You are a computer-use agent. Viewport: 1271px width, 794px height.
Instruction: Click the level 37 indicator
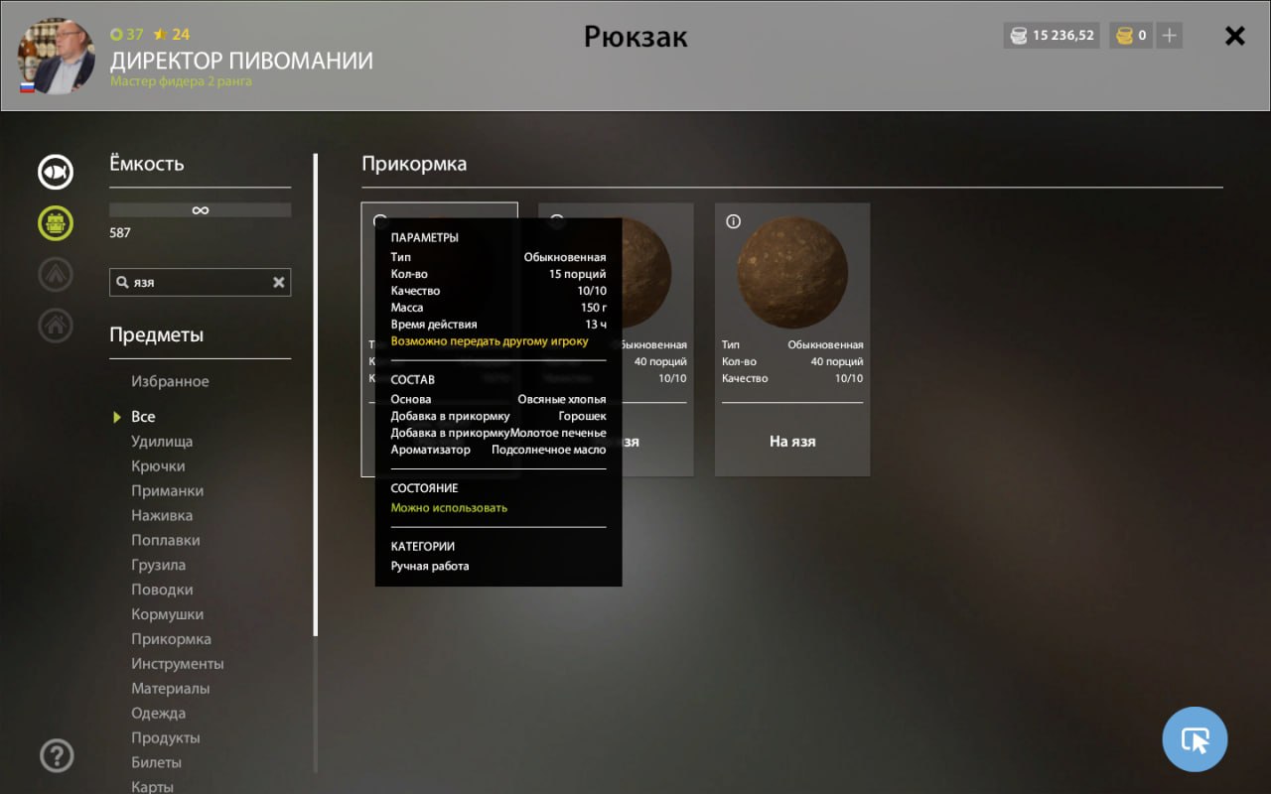126,35
